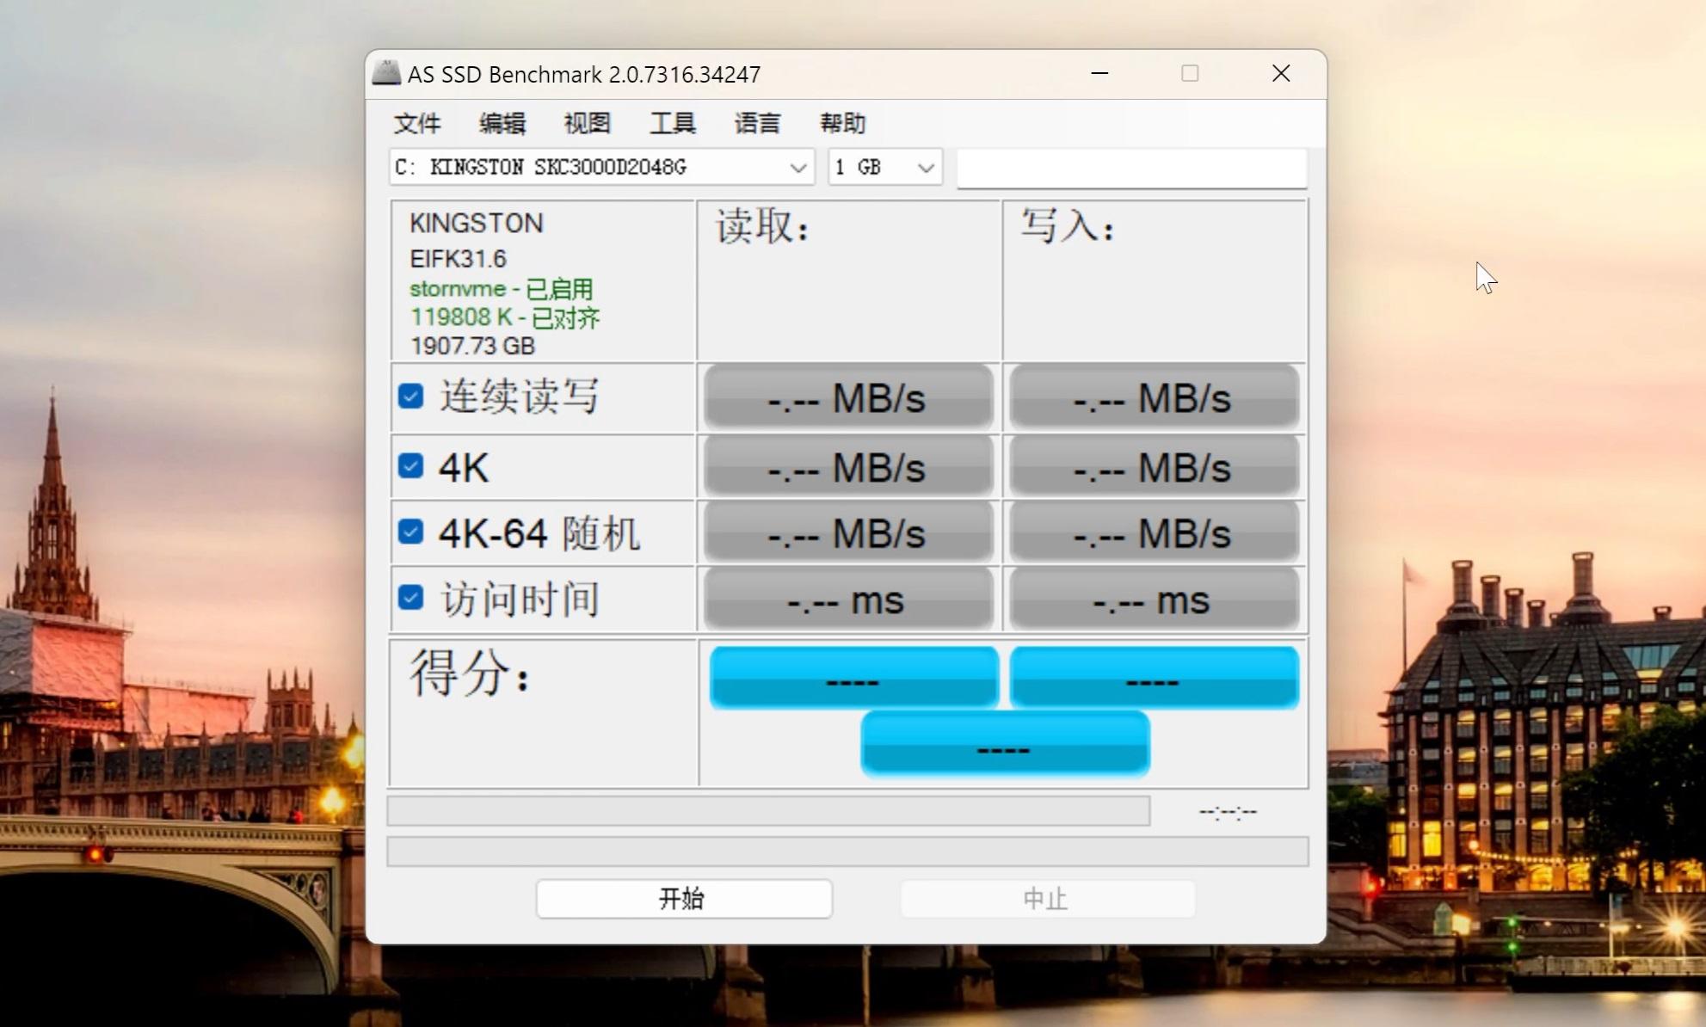Click the 119808 K - 已对齐 alignment text
Viewport: 1706px width, 1027px height.
505,317
